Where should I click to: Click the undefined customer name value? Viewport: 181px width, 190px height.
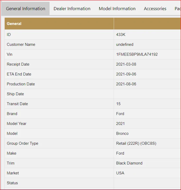125,45
